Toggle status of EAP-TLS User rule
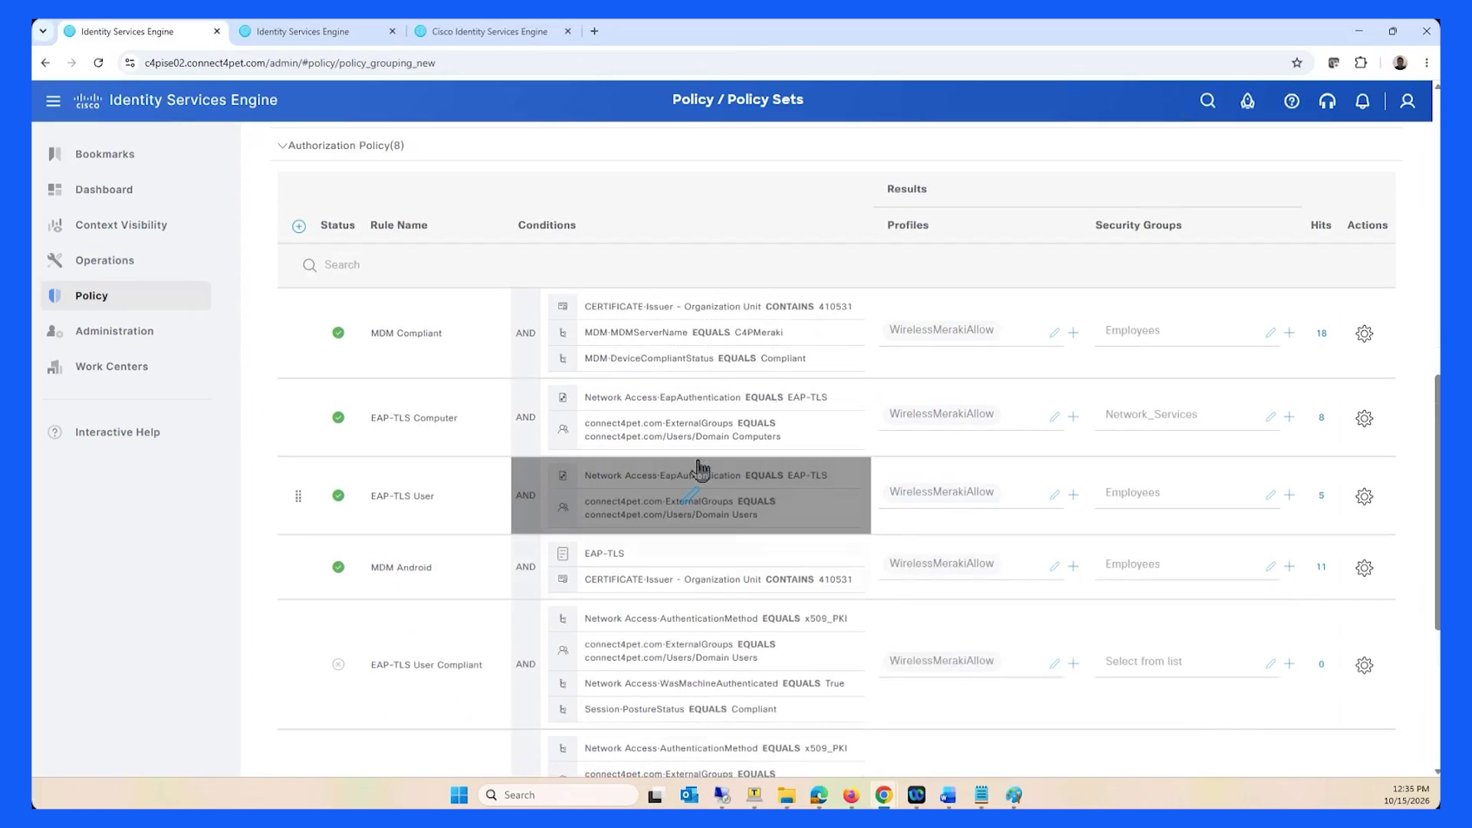 338,495
